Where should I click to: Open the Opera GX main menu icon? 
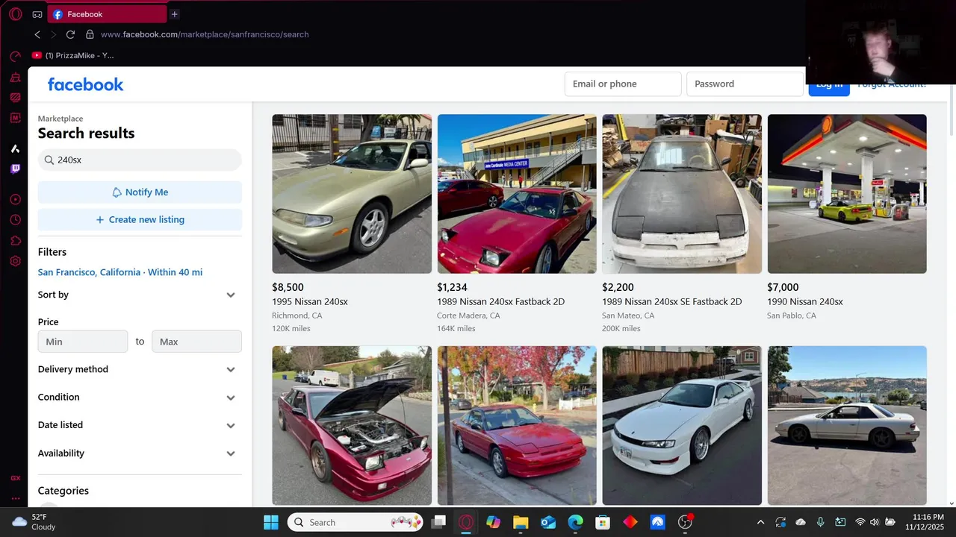(15, 14)
